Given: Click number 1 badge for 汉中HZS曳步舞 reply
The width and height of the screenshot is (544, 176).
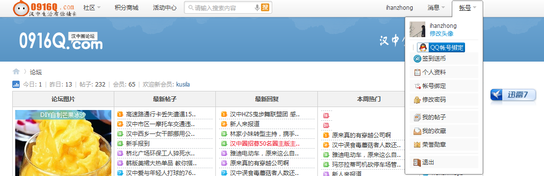Looking at the screenshot, I should (224, 114).
